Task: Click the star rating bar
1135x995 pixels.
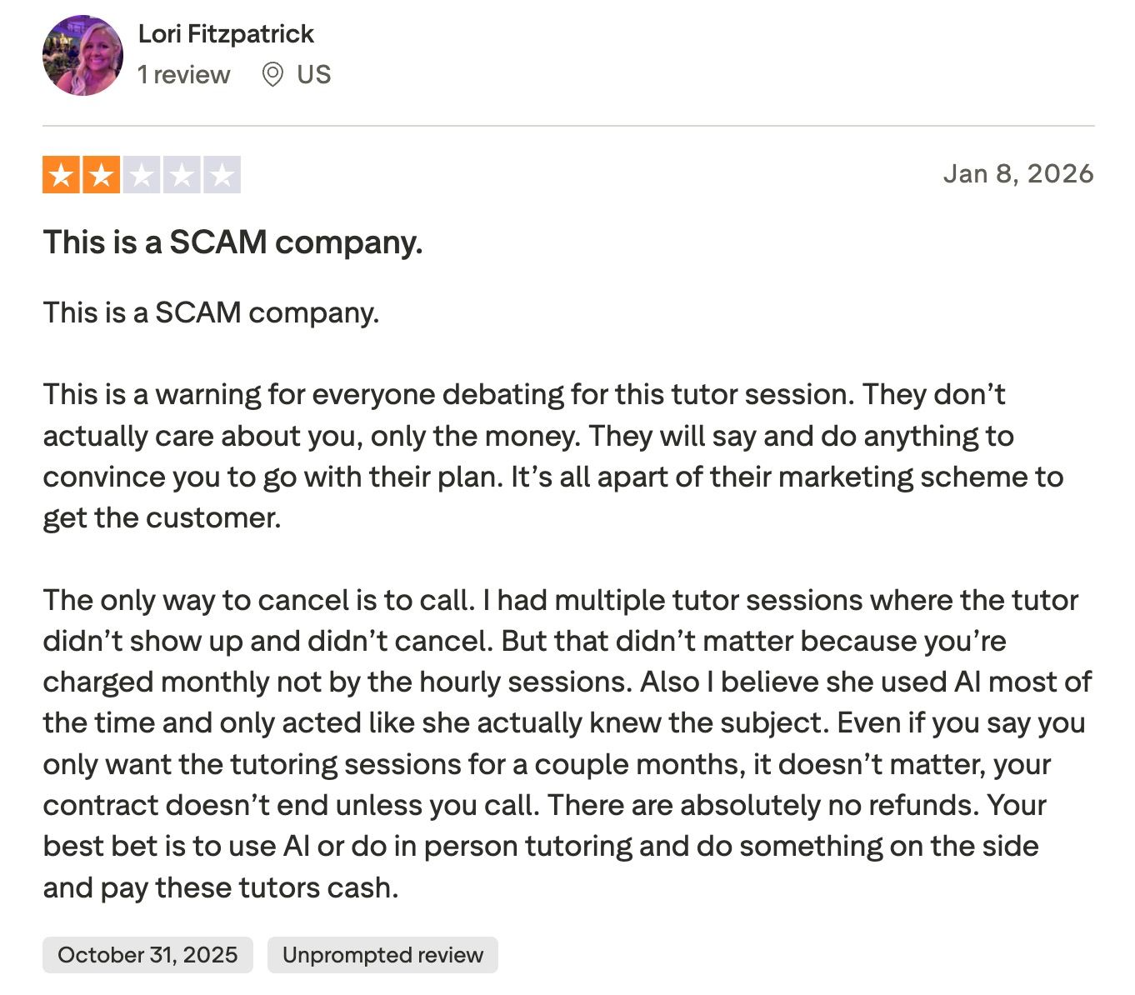Action: click(x=141, y=173)
